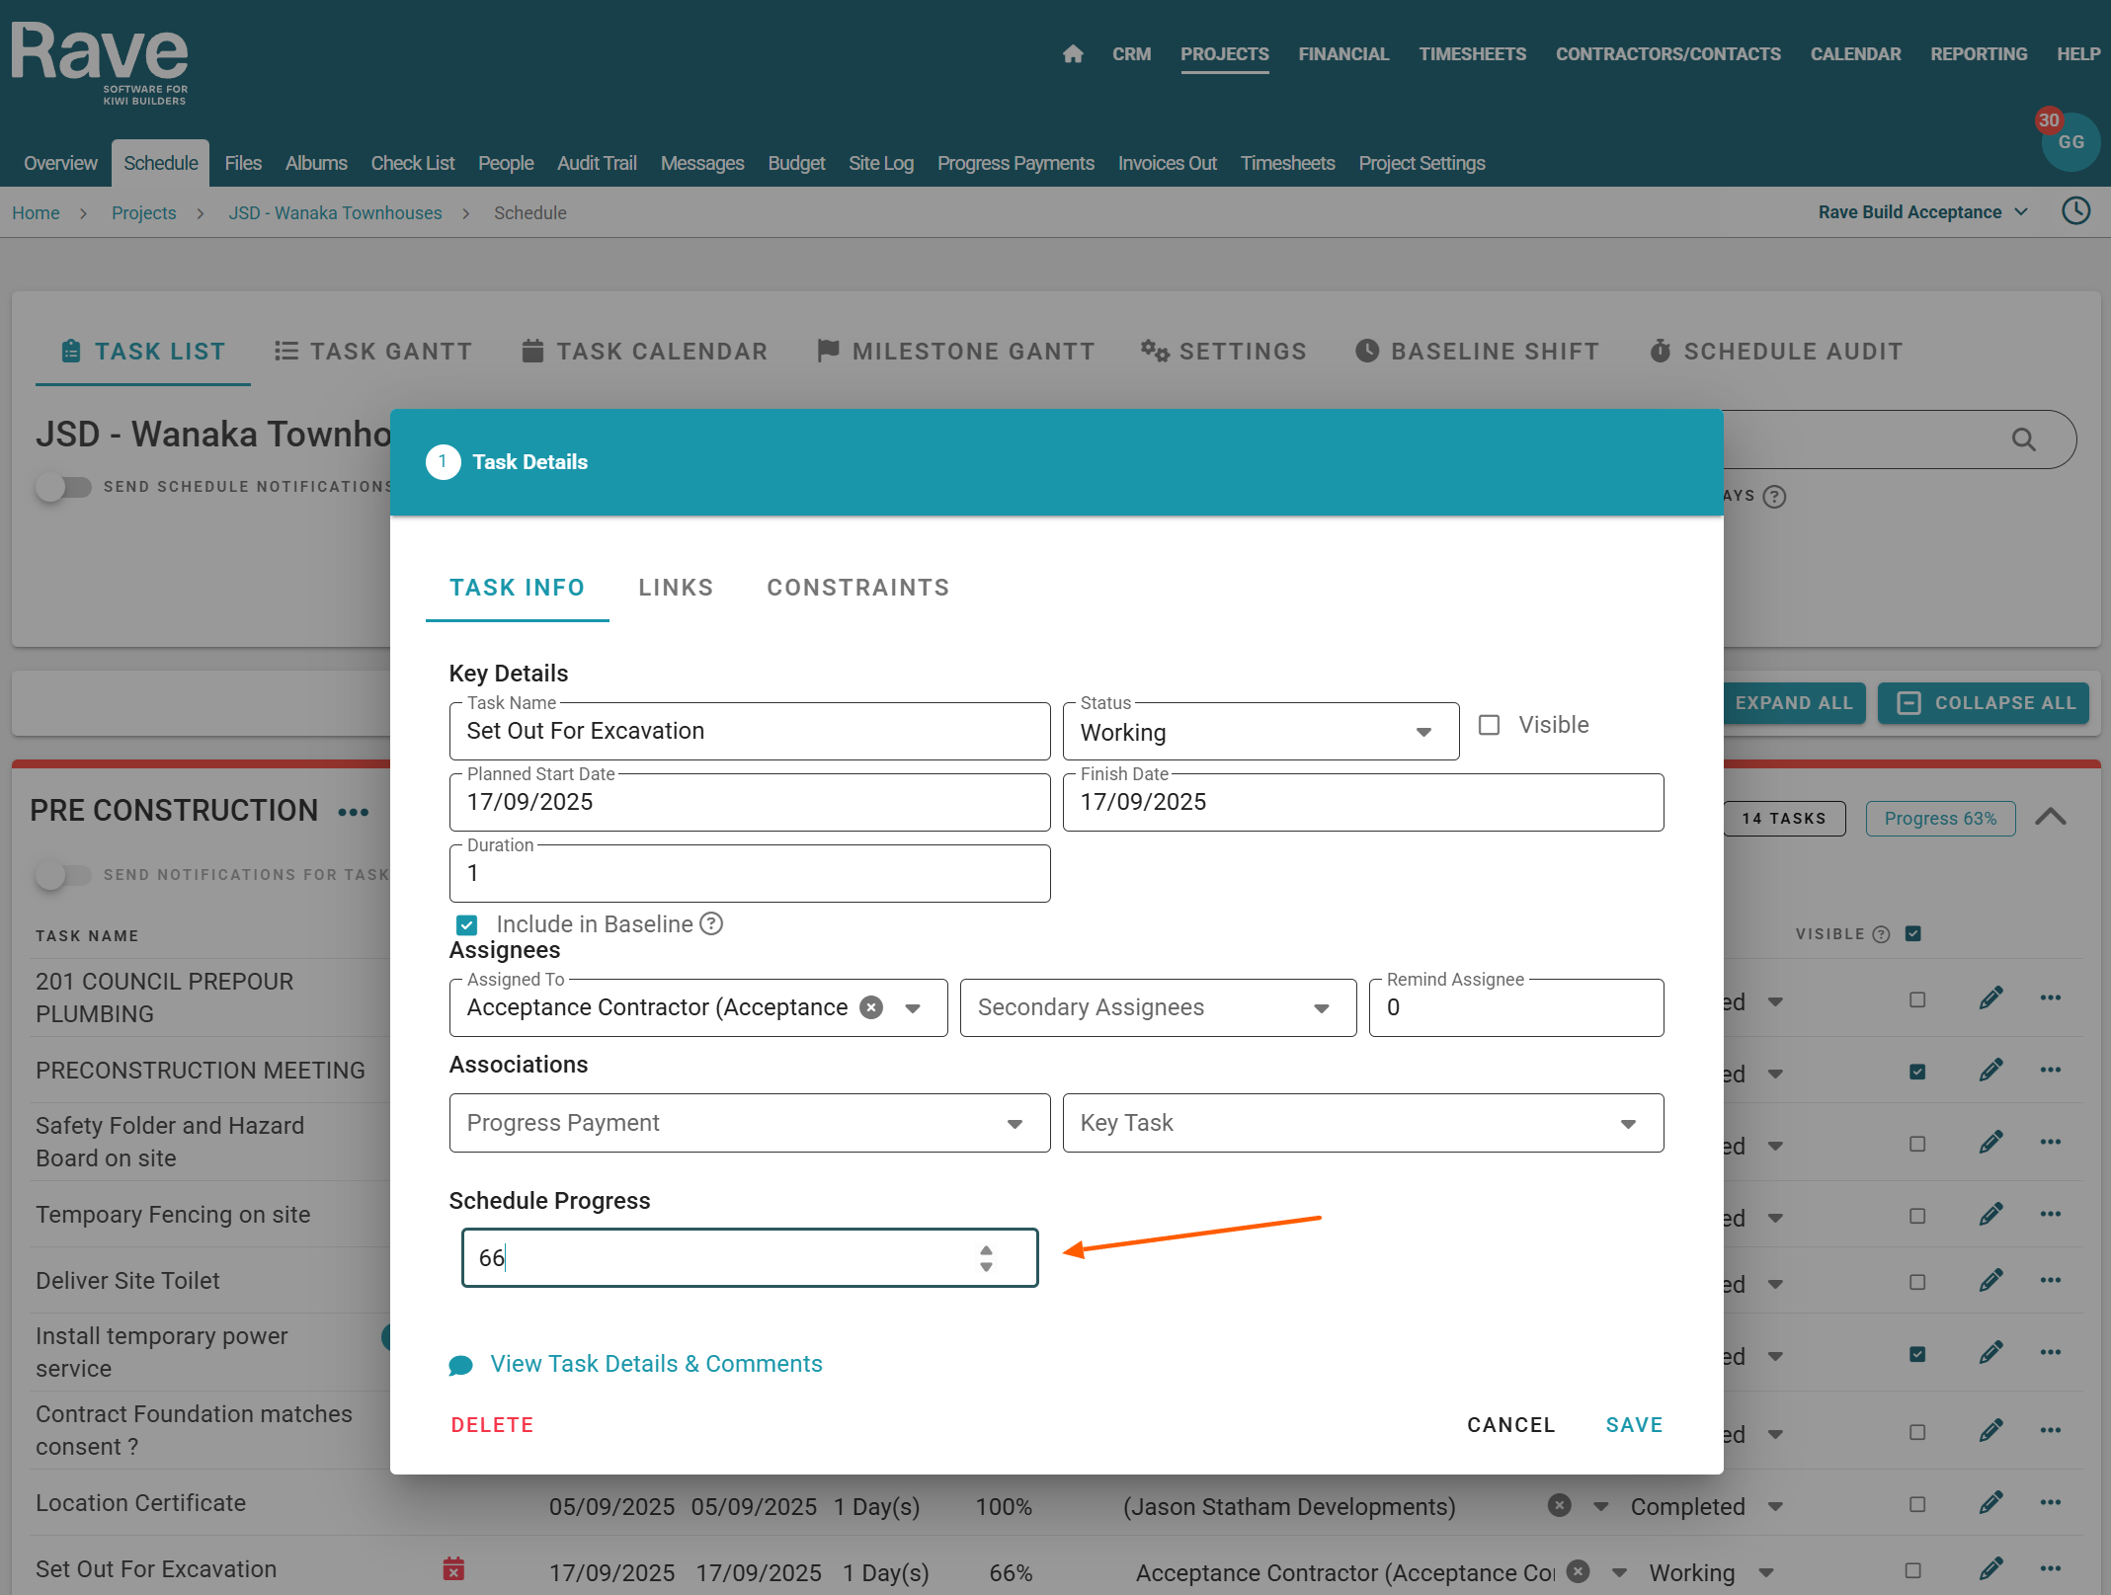The image size is (2111, 1595).
Task: Click help icon next to Include in Baseline
Action: [x=711, y=923]
